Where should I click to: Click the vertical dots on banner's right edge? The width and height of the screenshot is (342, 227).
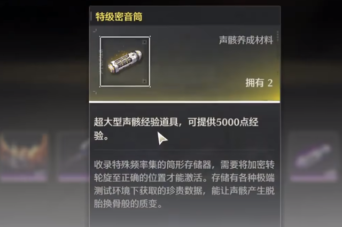pyautogui.click(x=277, y=36)
